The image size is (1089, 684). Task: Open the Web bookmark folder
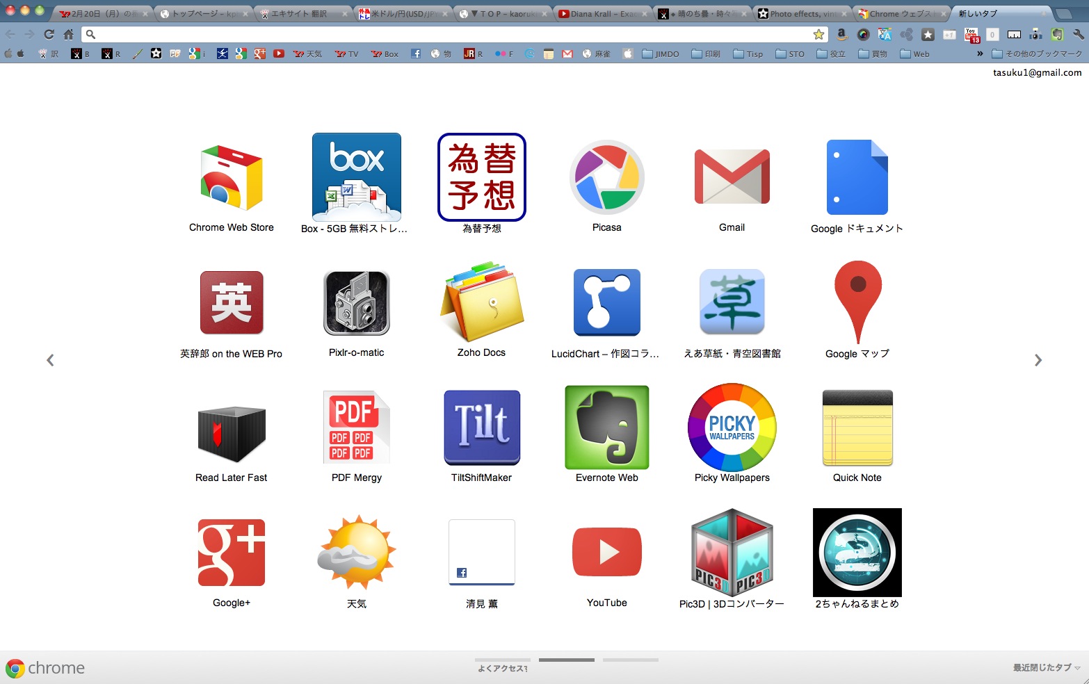(x=914, y=54)
